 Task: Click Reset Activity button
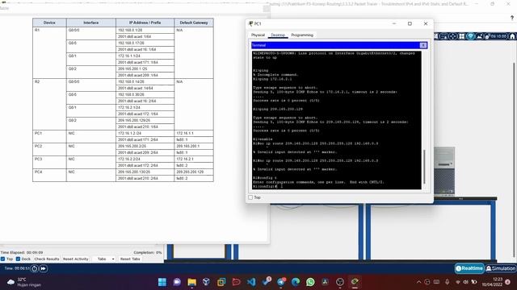(75, 259)
